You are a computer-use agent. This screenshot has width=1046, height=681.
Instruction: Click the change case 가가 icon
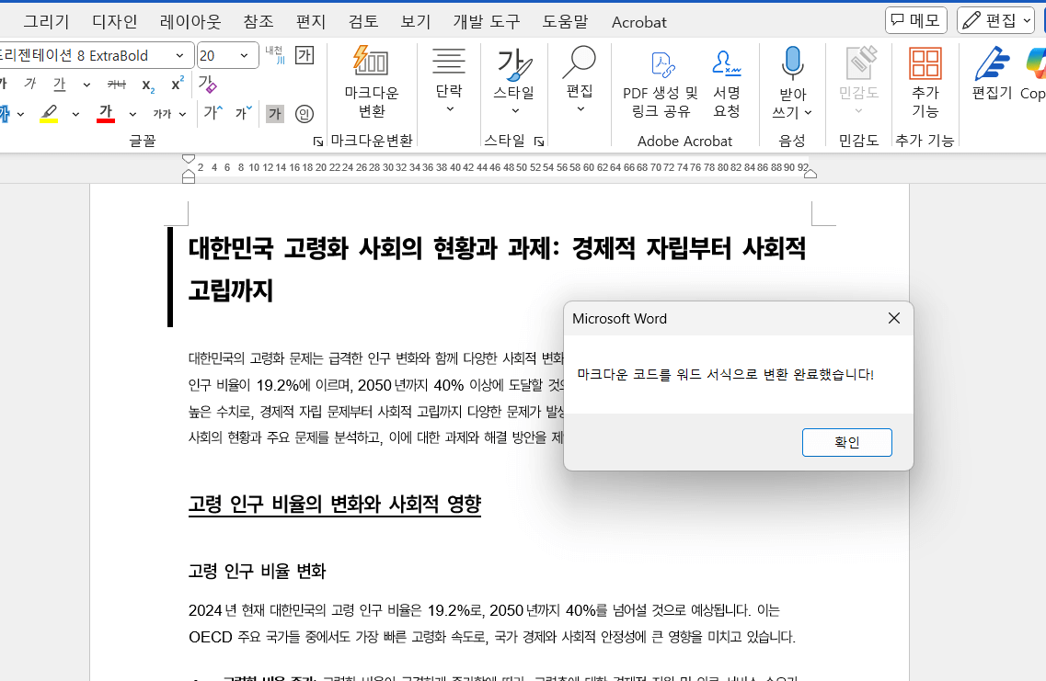(x=162, y=114)
